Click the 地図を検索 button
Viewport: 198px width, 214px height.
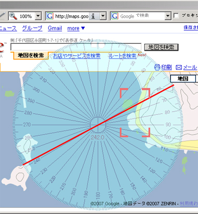(161, 47)
